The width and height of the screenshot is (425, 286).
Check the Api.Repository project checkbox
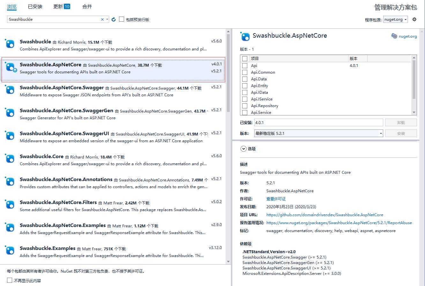tap(245, 106)
